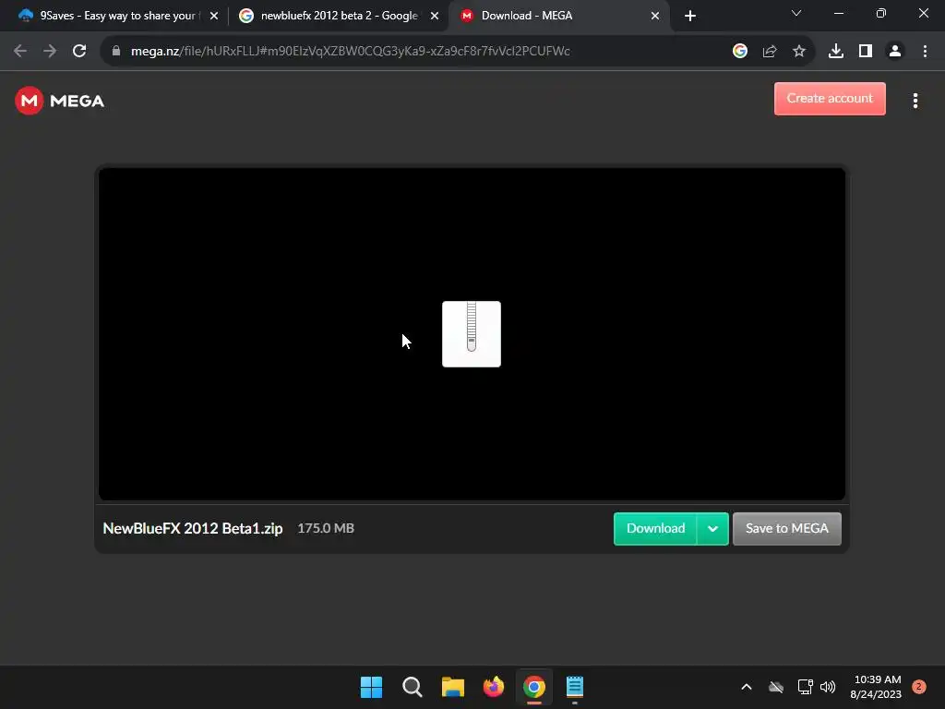This screenshot has width=945, height=709.
Task: Open Chrome tab search chevron
Action: click(x=796, y=13)
